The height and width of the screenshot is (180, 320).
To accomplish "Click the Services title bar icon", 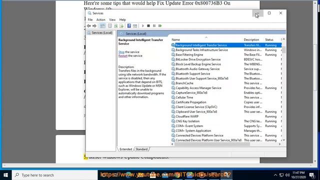I will point(89,13).
